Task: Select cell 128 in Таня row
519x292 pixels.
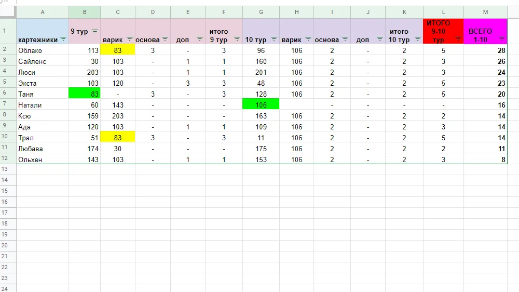Action: coord(261,94)
